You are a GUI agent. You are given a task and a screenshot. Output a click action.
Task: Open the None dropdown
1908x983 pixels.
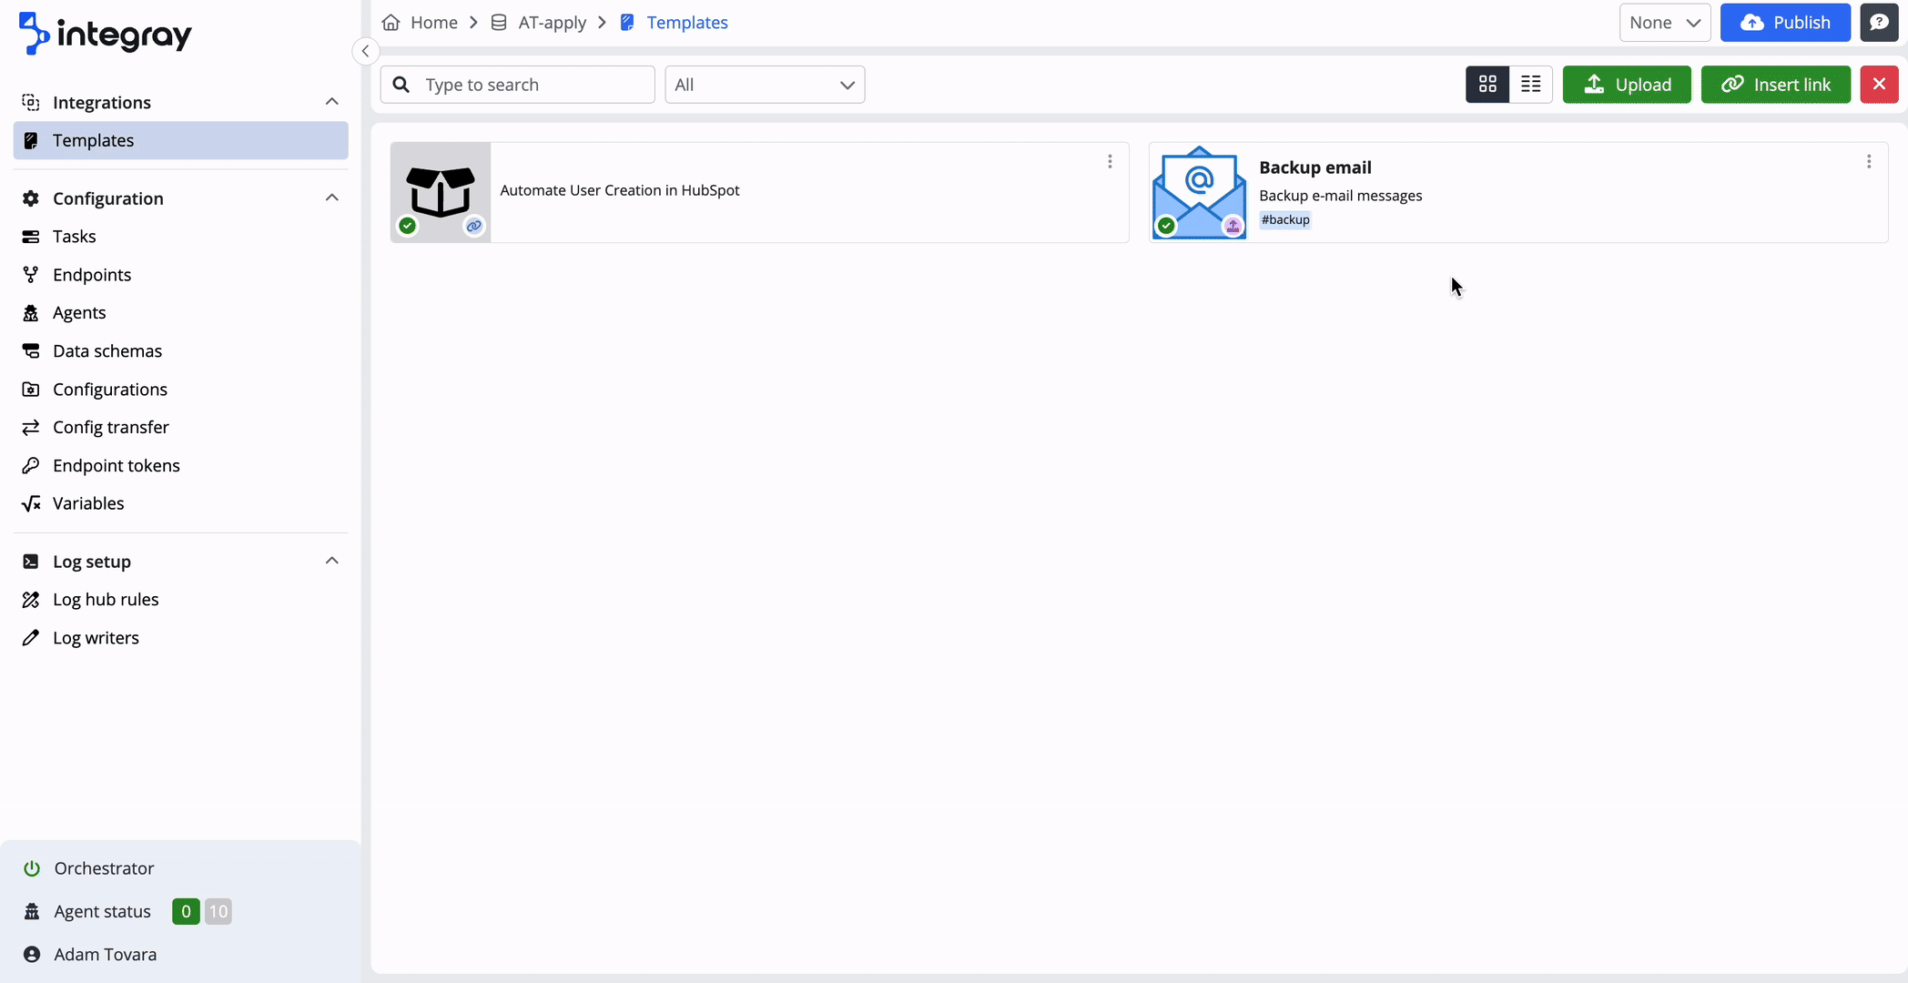(1664, 23)
